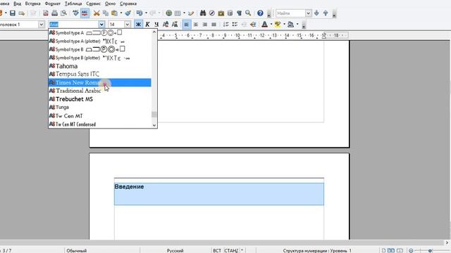Insert Hyperlink globe icon
The image size is (451, 253).
(169, 13)
